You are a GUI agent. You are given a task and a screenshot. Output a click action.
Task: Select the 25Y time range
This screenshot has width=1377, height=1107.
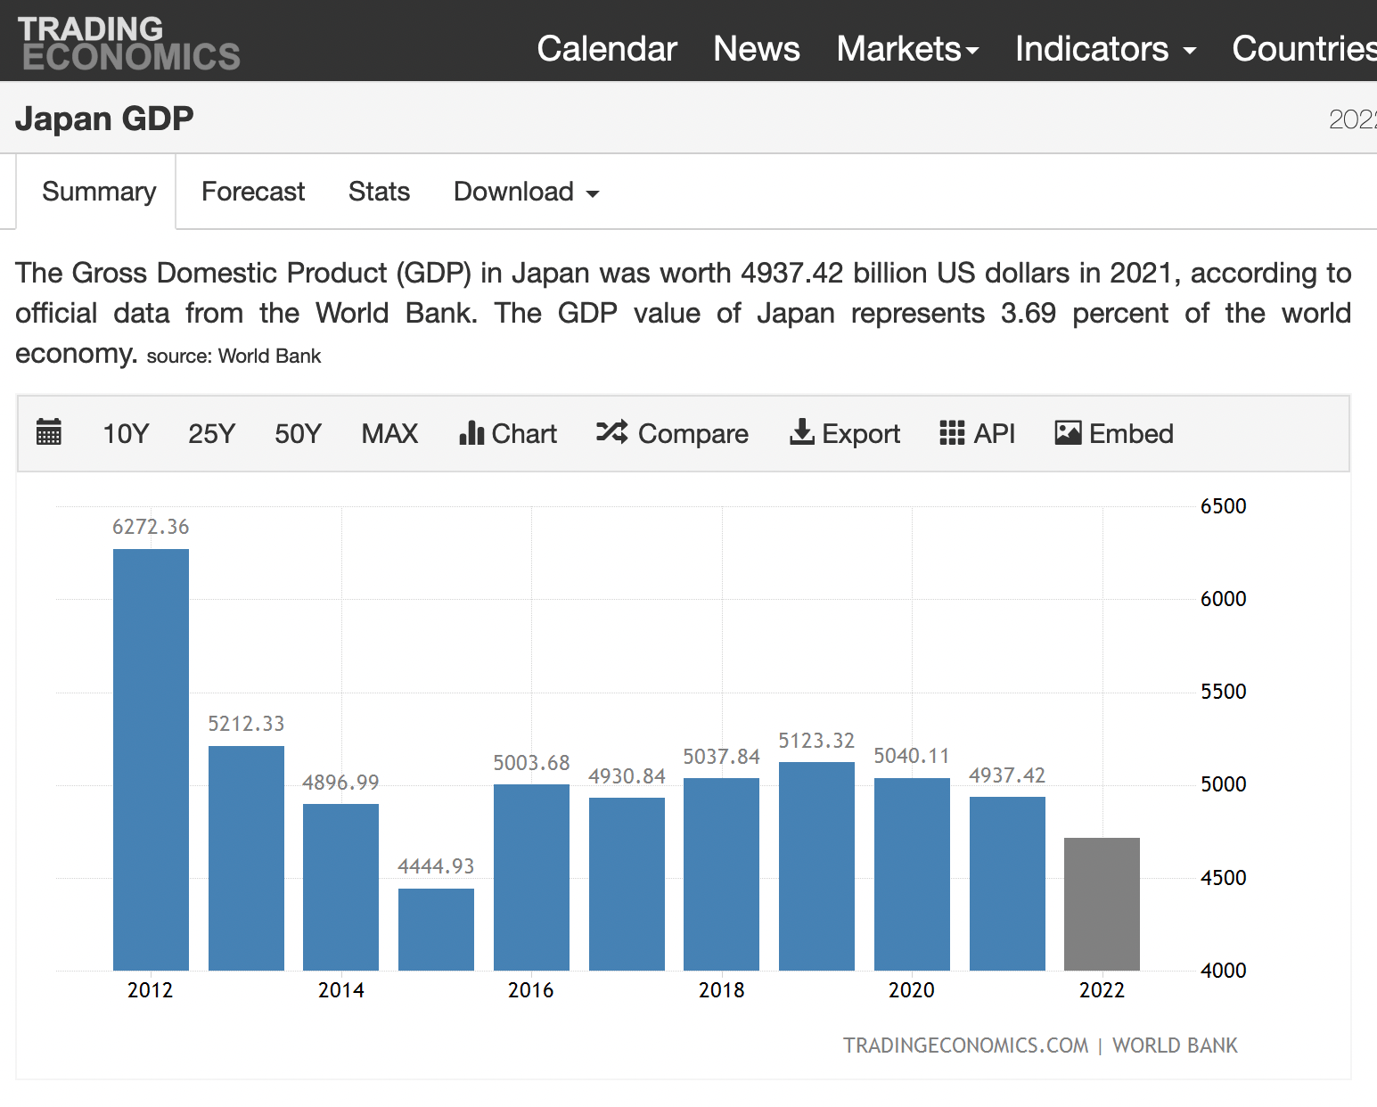(211, 434)
